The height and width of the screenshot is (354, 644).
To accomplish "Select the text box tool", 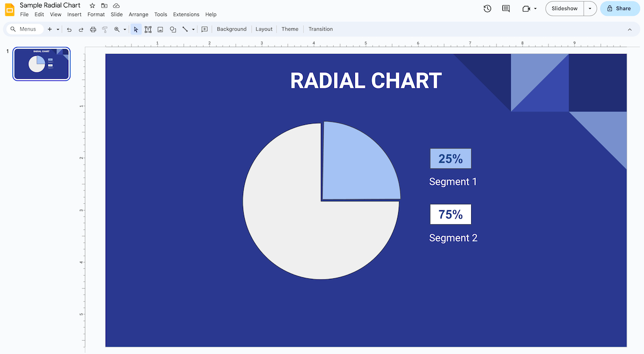I will click(x=148, y=29).
